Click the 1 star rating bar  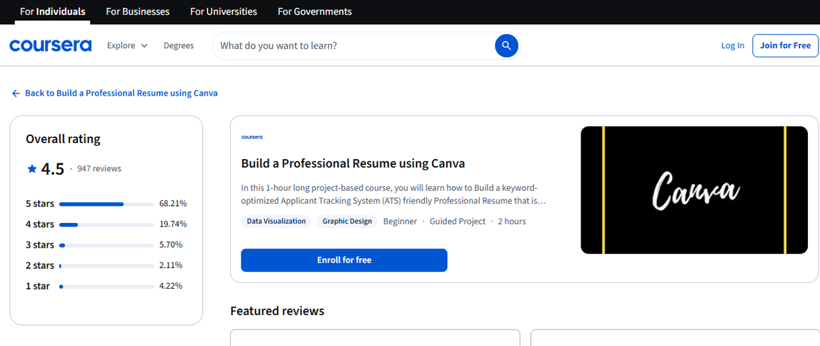pyautogui.click(x=106, y=287)
